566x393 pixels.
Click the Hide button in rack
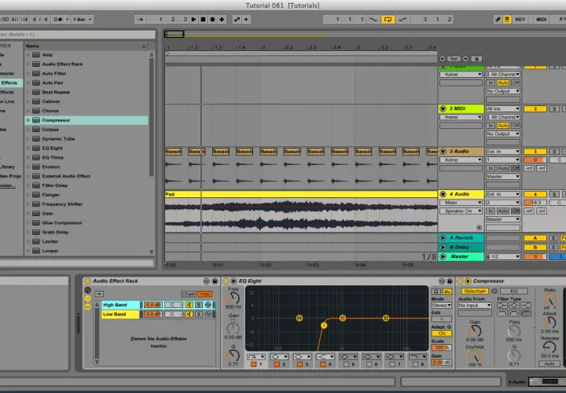(204, 294)
